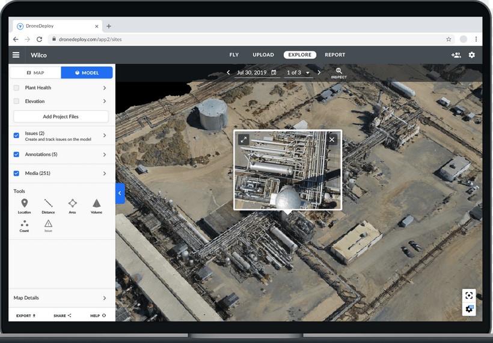Reload the browser page
493x343 pixels.
39,39
